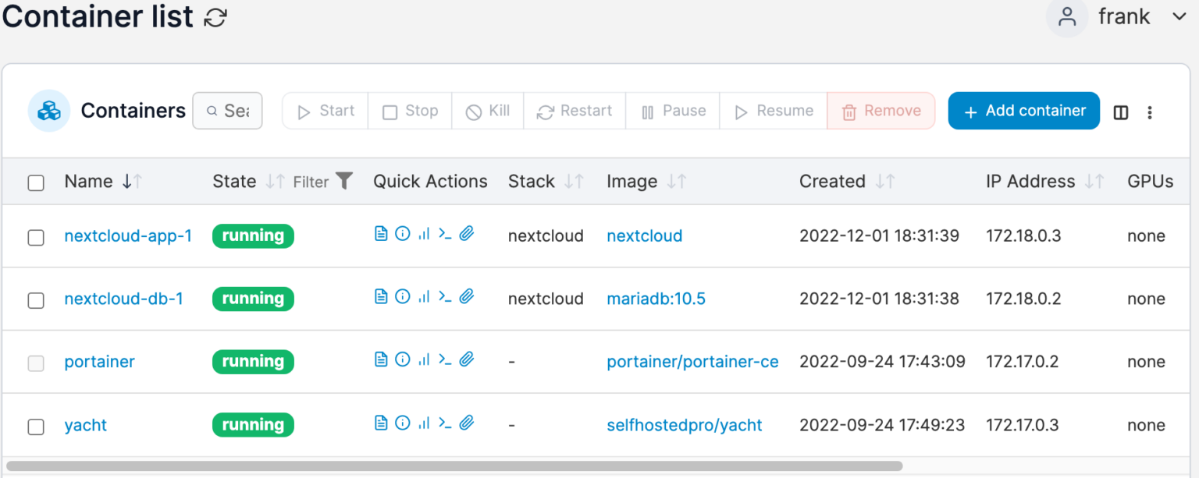The width and height of the screenshot is (1199, 478).
Task: Toggle the select-all checkbox in header
Action: click(x=35, y=181)
